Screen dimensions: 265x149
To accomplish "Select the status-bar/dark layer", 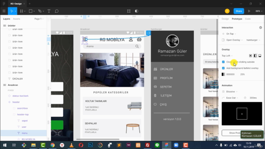I will click(20, 96).
